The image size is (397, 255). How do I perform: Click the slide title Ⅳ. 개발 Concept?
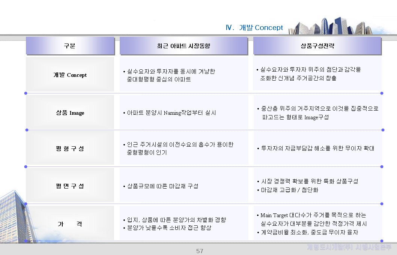click(x=254, y=27)
